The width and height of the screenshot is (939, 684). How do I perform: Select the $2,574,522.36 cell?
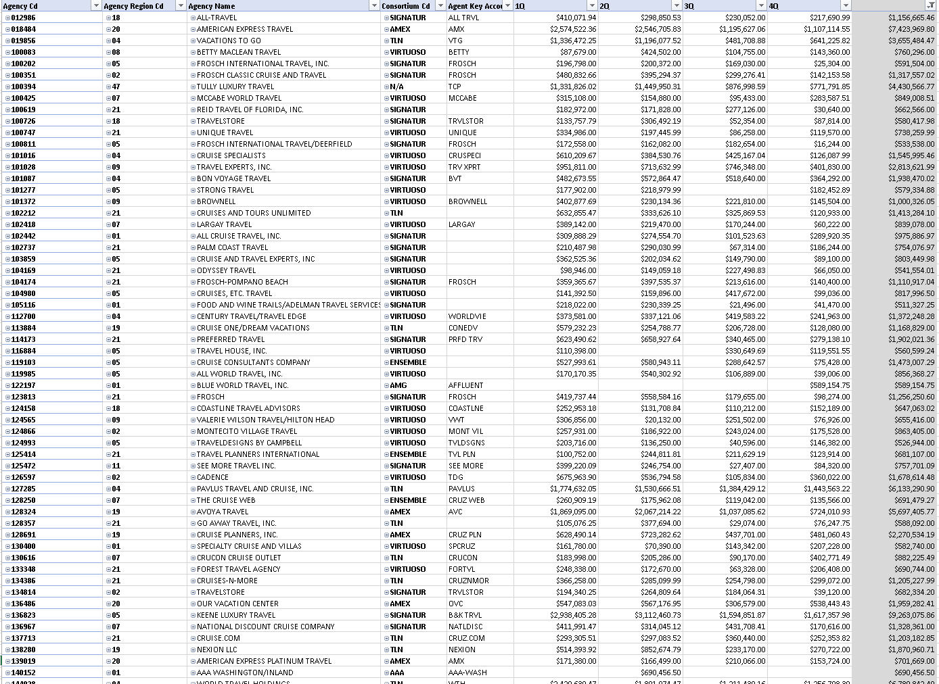(x=556, y=29)
